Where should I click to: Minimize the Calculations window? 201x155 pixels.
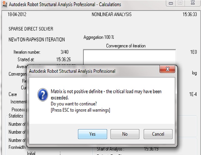[x=171, y=3]
